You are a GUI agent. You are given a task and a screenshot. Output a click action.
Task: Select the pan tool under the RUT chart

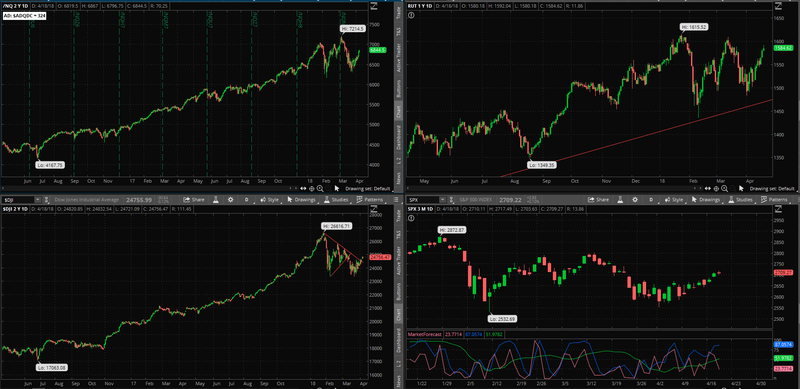[708, 189]
